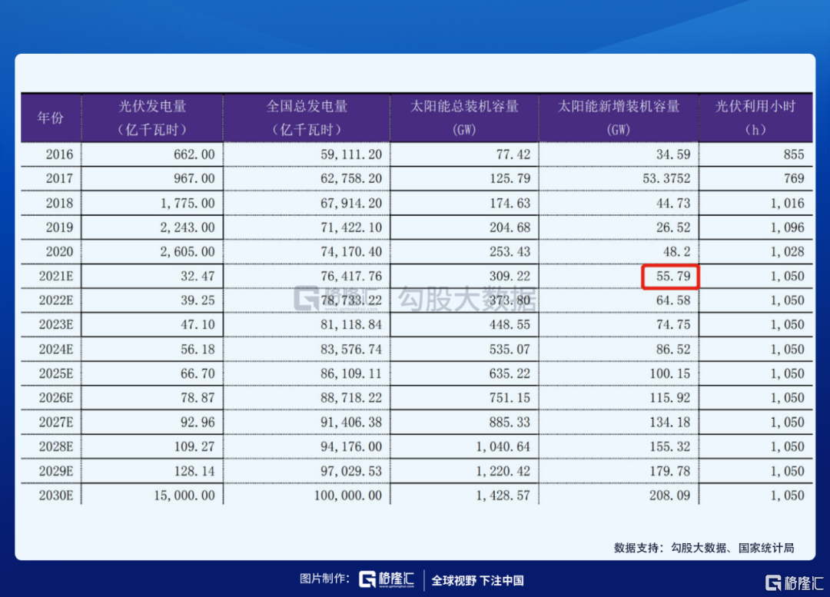The height and width of the screenshot is (597, 830).
Task: Select the value 751.15
Action: tap(510, 398)
